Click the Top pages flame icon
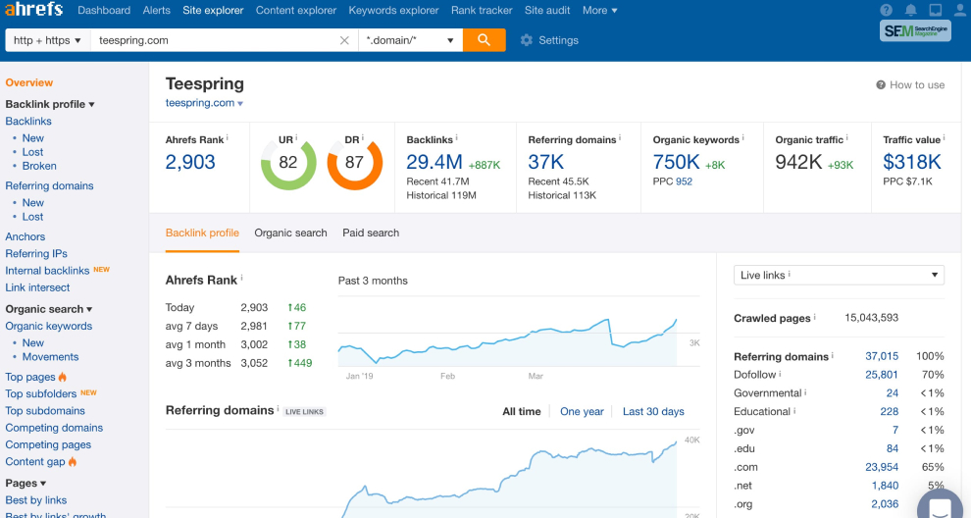Screen dimensions: 971x518 tap(63, 377)
